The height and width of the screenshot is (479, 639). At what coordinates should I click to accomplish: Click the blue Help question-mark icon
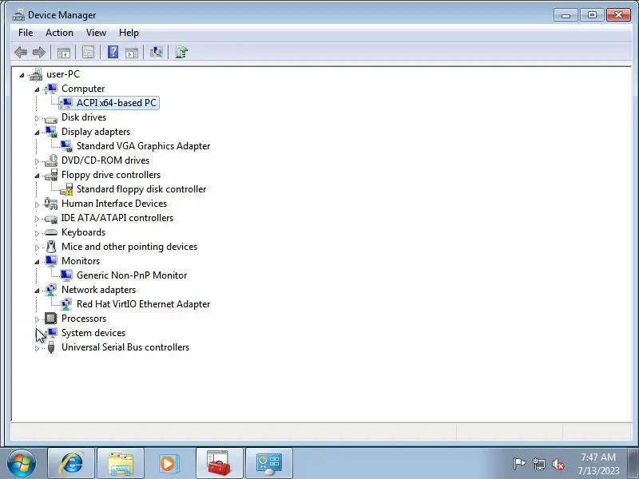pyautogui.click(x=113, y=52)
